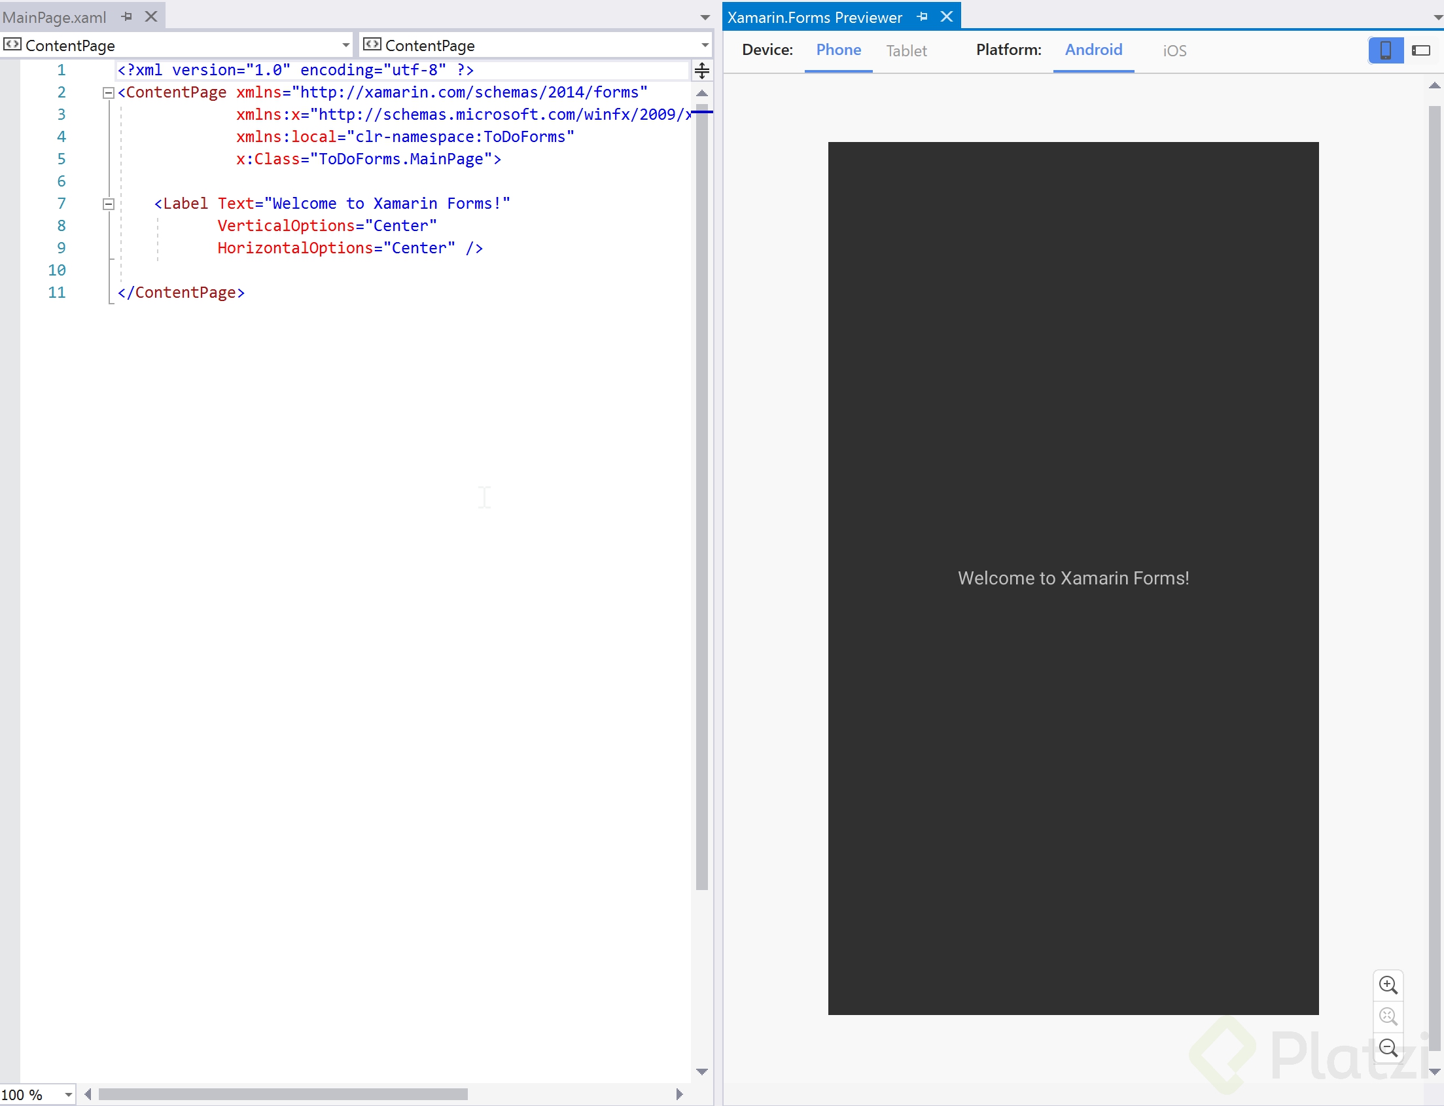Select the iOS platform preview
Screen dimensions: 1444x1106
1175,50
